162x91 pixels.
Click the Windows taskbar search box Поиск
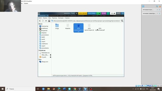20,89
